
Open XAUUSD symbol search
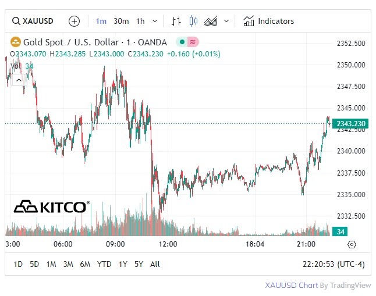33,21
